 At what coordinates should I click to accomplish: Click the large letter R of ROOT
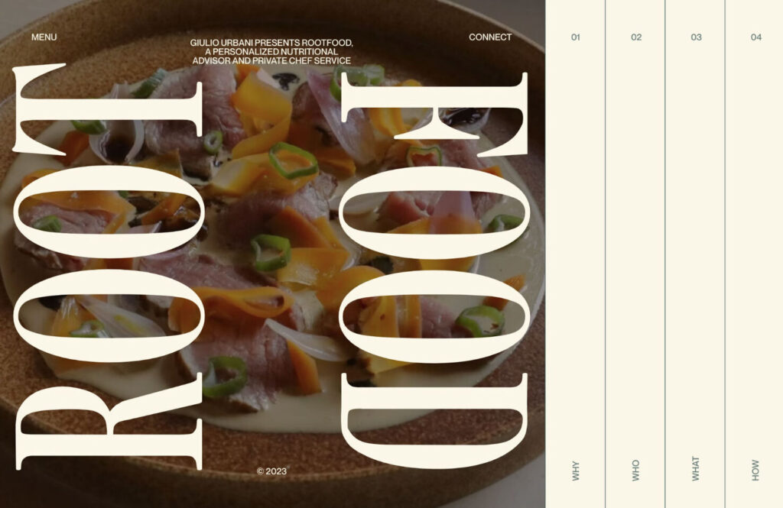(x=109, y=421)
